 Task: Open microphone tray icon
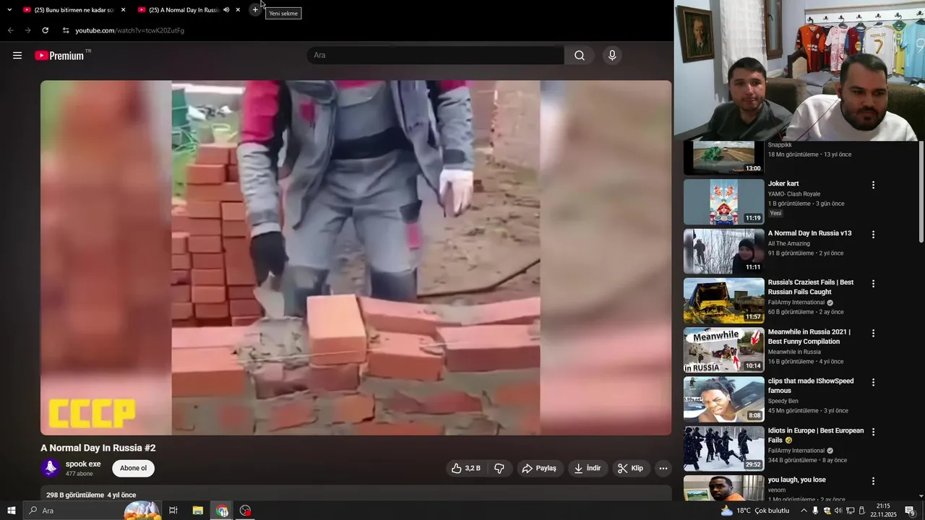[815, 511]
